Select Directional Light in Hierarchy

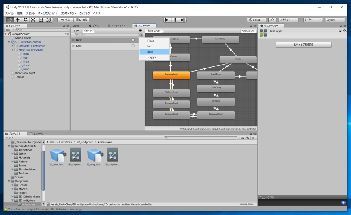25,73
